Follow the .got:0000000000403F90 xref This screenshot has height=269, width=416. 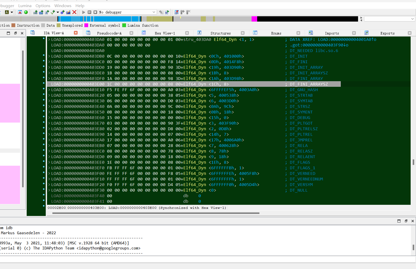tap(319, 45)
